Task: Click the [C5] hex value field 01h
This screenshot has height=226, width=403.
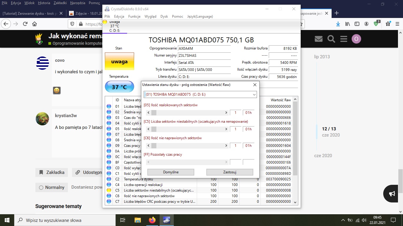Action: click(248, 129)
